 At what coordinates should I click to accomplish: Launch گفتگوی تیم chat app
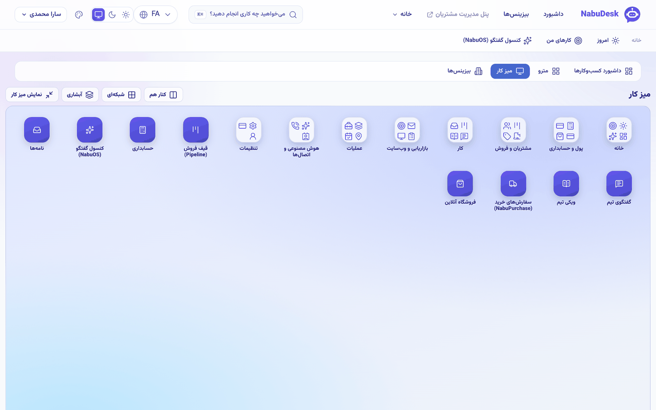coord(619,184)
